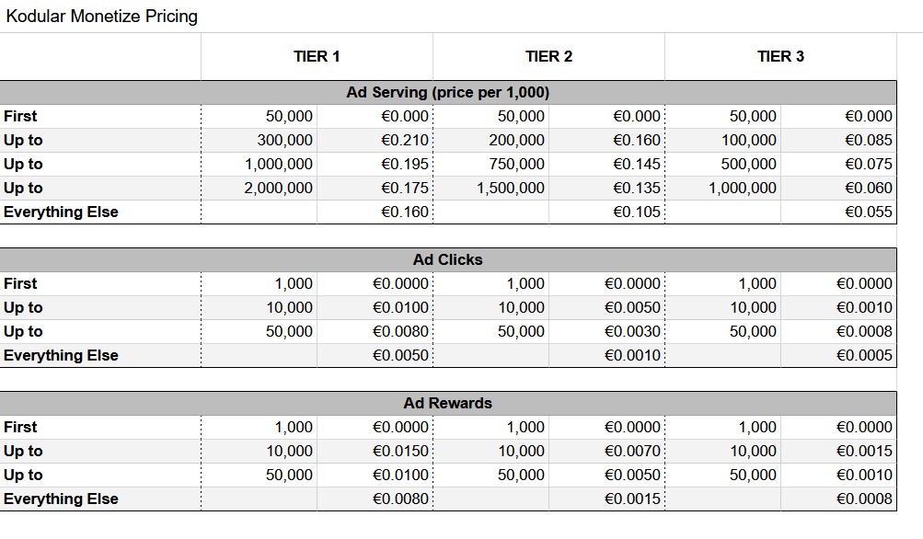The height and width of the screenshot is (539, 923).
Task: Click the Ad Rewards section header
Action: coord(447,403)
